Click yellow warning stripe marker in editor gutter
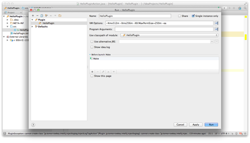This screenshot has height=143, width=250. (x=246, y=37)
